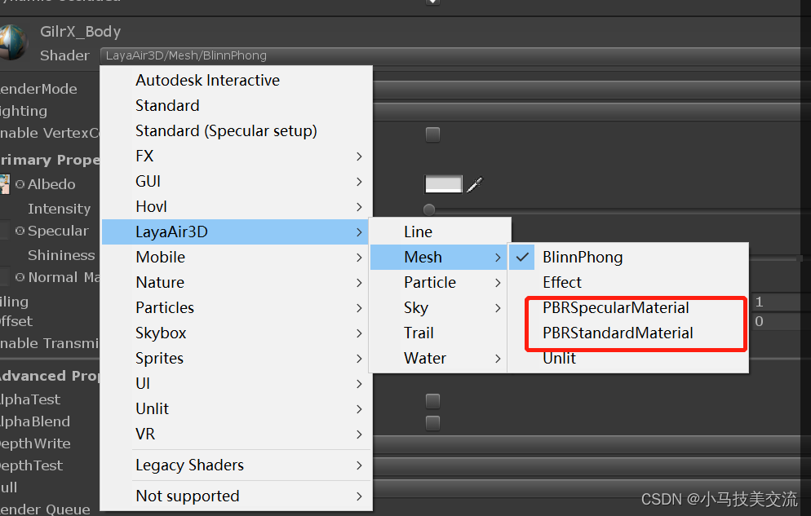Click the GilrX_Body material preview sphere
This screenshot has height=516, width=811.
[x=12, y=43]
